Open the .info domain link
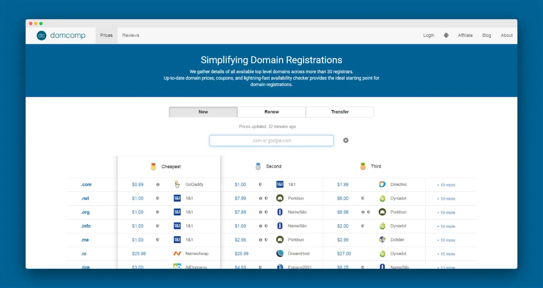 click(x=86, y=226)
